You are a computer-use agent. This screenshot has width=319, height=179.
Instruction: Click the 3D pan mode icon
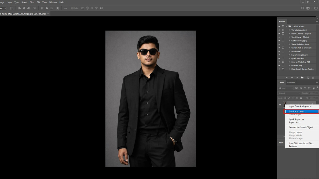click(92, 8)
